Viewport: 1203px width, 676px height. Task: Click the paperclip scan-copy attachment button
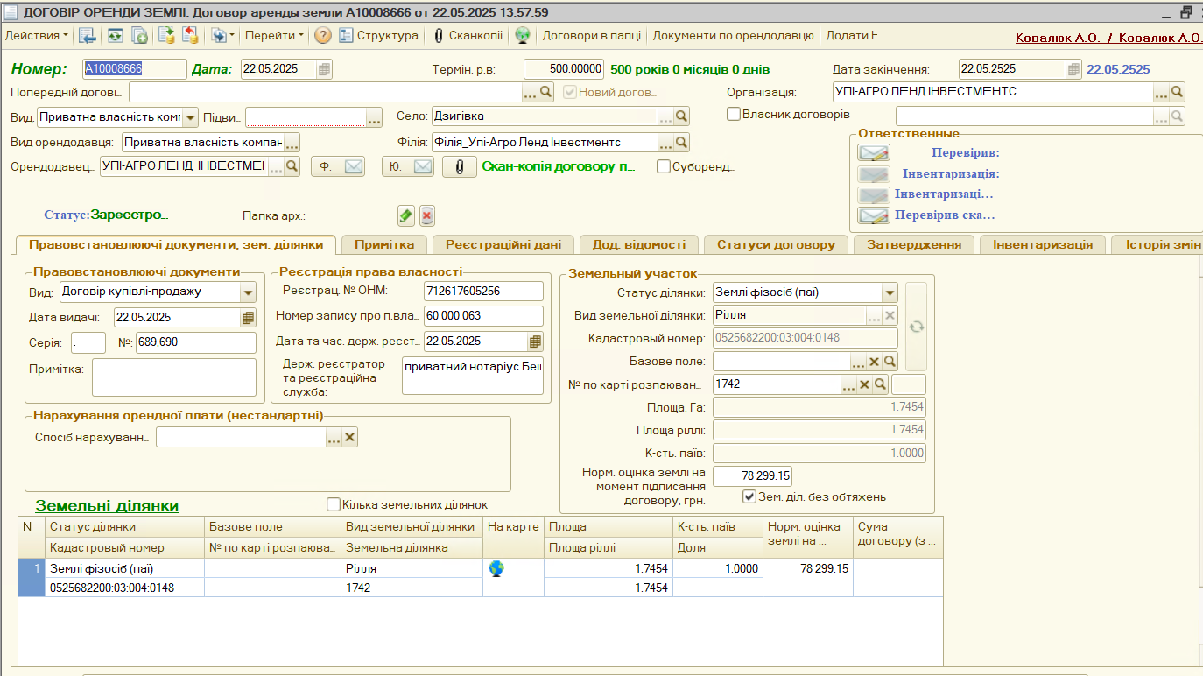pos(459,166)
